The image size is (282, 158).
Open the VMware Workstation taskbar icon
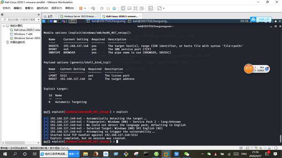click(166, 154)
